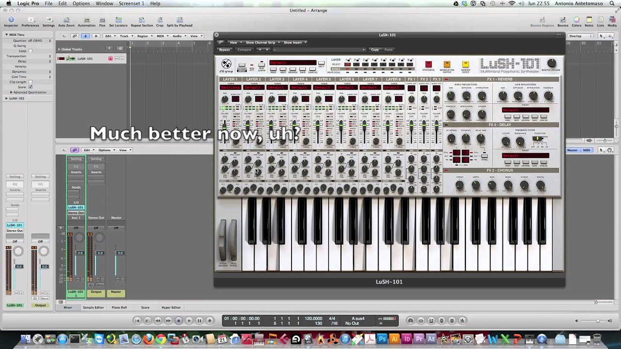The height and width of the screenshot is (349, 621).
Task: Toggle the catch playhead button in Arrange
Action: [85, 36]
